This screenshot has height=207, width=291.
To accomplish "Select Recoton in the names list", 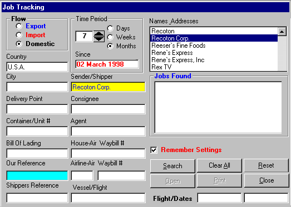I will 214,31.
